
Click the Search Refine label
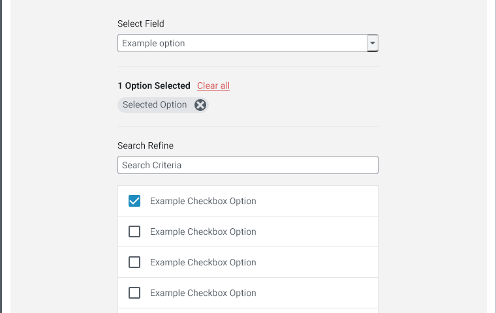point(146,146)
